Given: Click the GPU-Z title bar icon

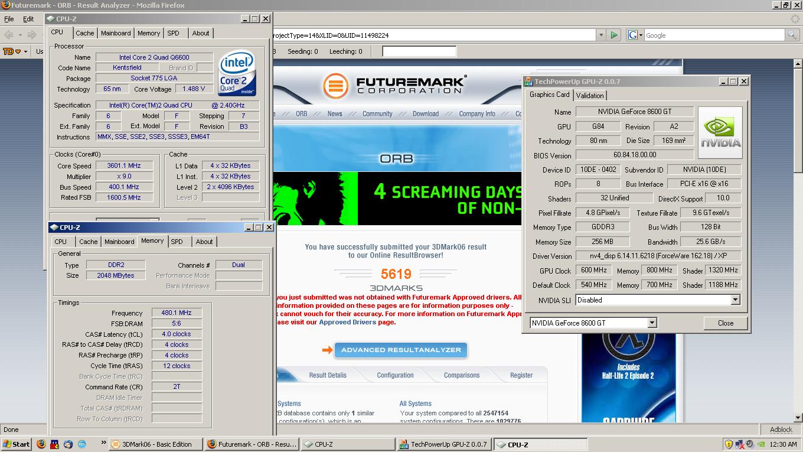Looking at the screenshot, I should click(529, 82).
